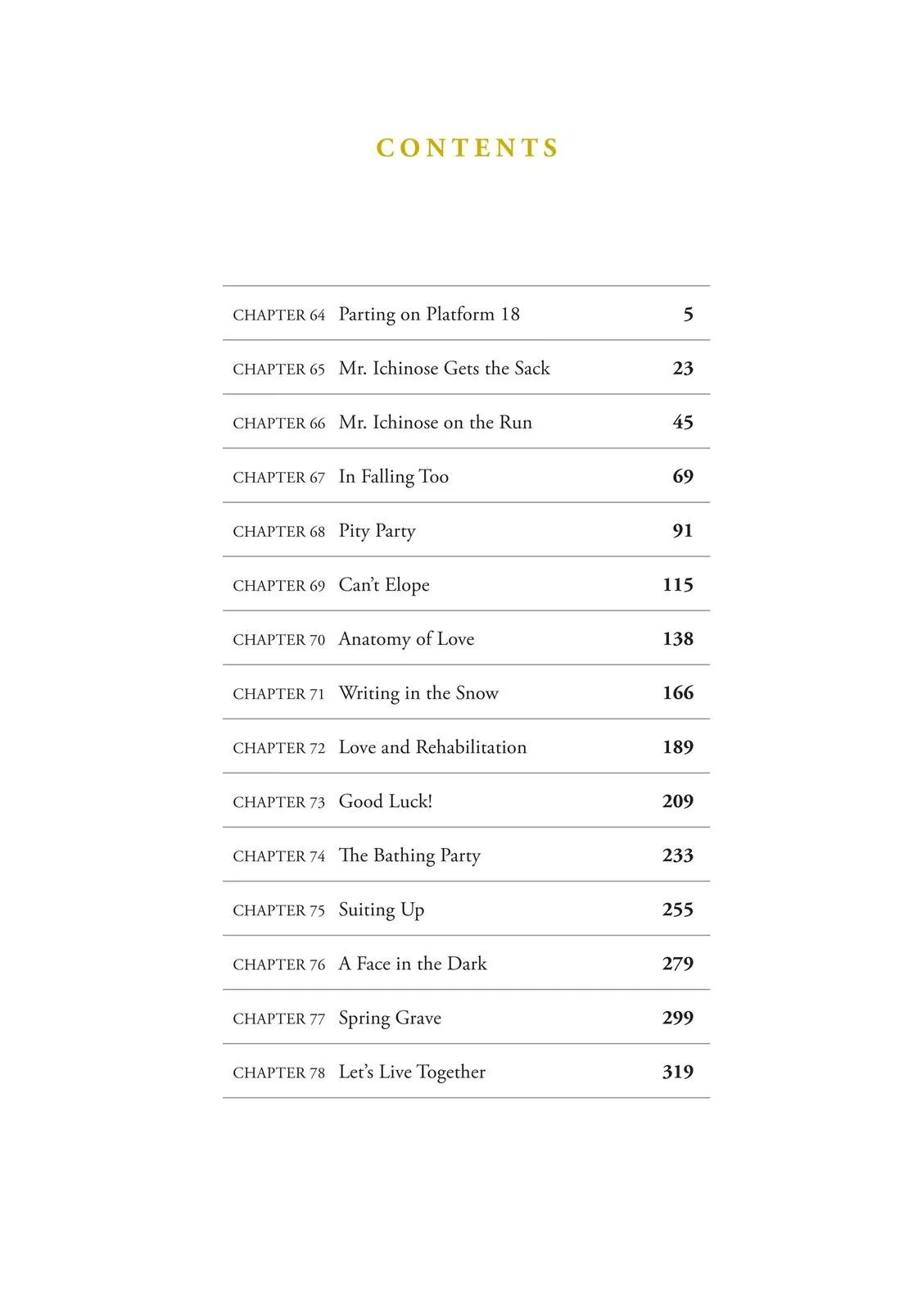913x1311 pixels.
Task: Open Chapter 64 Parting on Platform 18
Action: point(466,314)
